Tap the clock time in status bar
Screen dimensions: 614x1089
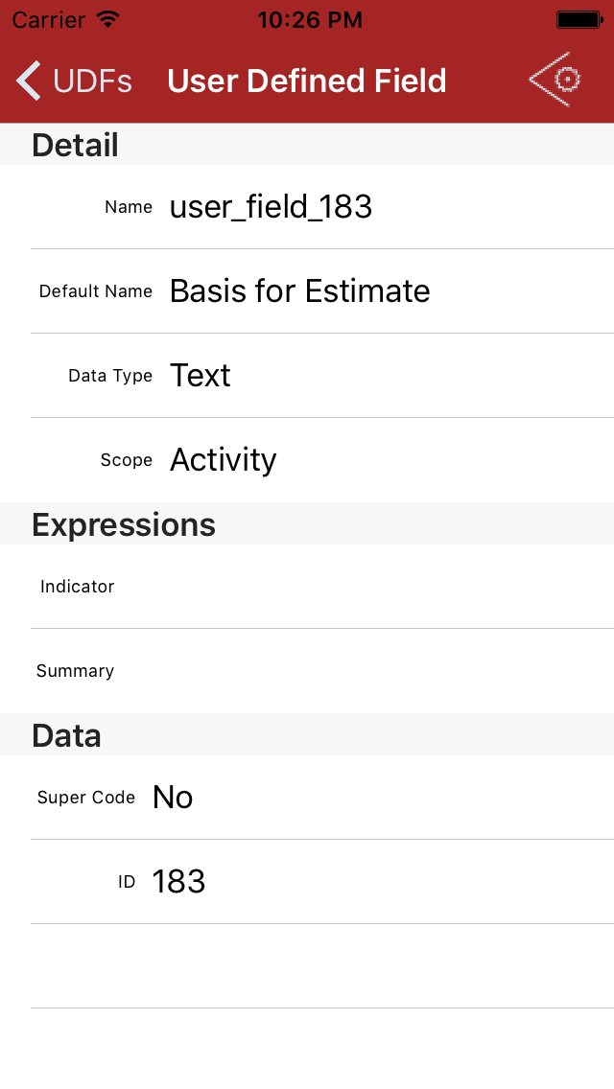[x=310, y=19]
